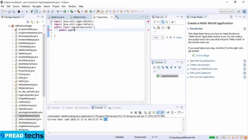Viewport: 248px width, 140px height.
Task: Click the Click to Begin link
Action: coord(203,56)
